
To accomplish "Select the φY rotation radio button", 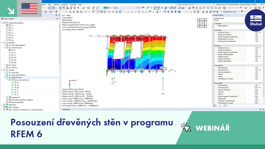I will pos(7,38).
